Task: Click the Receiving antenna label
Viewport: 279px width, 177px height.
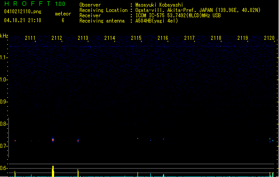Action: [102, 21]
